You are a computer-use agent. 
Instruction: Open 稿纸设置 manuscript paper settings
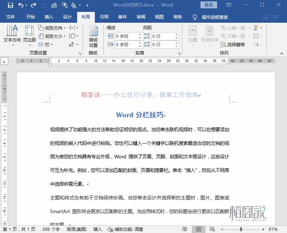[x=93, y=36]
